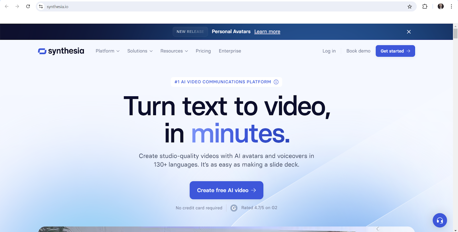Image resolution: width=458 pixels, height=232 pixels.
Task: Bookmark this page with the star icon
Action: (x=410, y=7)
